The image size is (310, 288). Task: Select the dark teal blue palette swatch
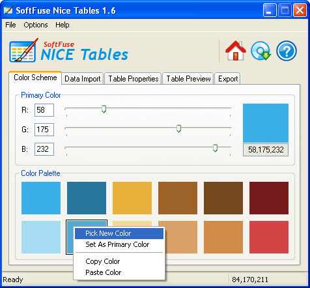[87, 198]
